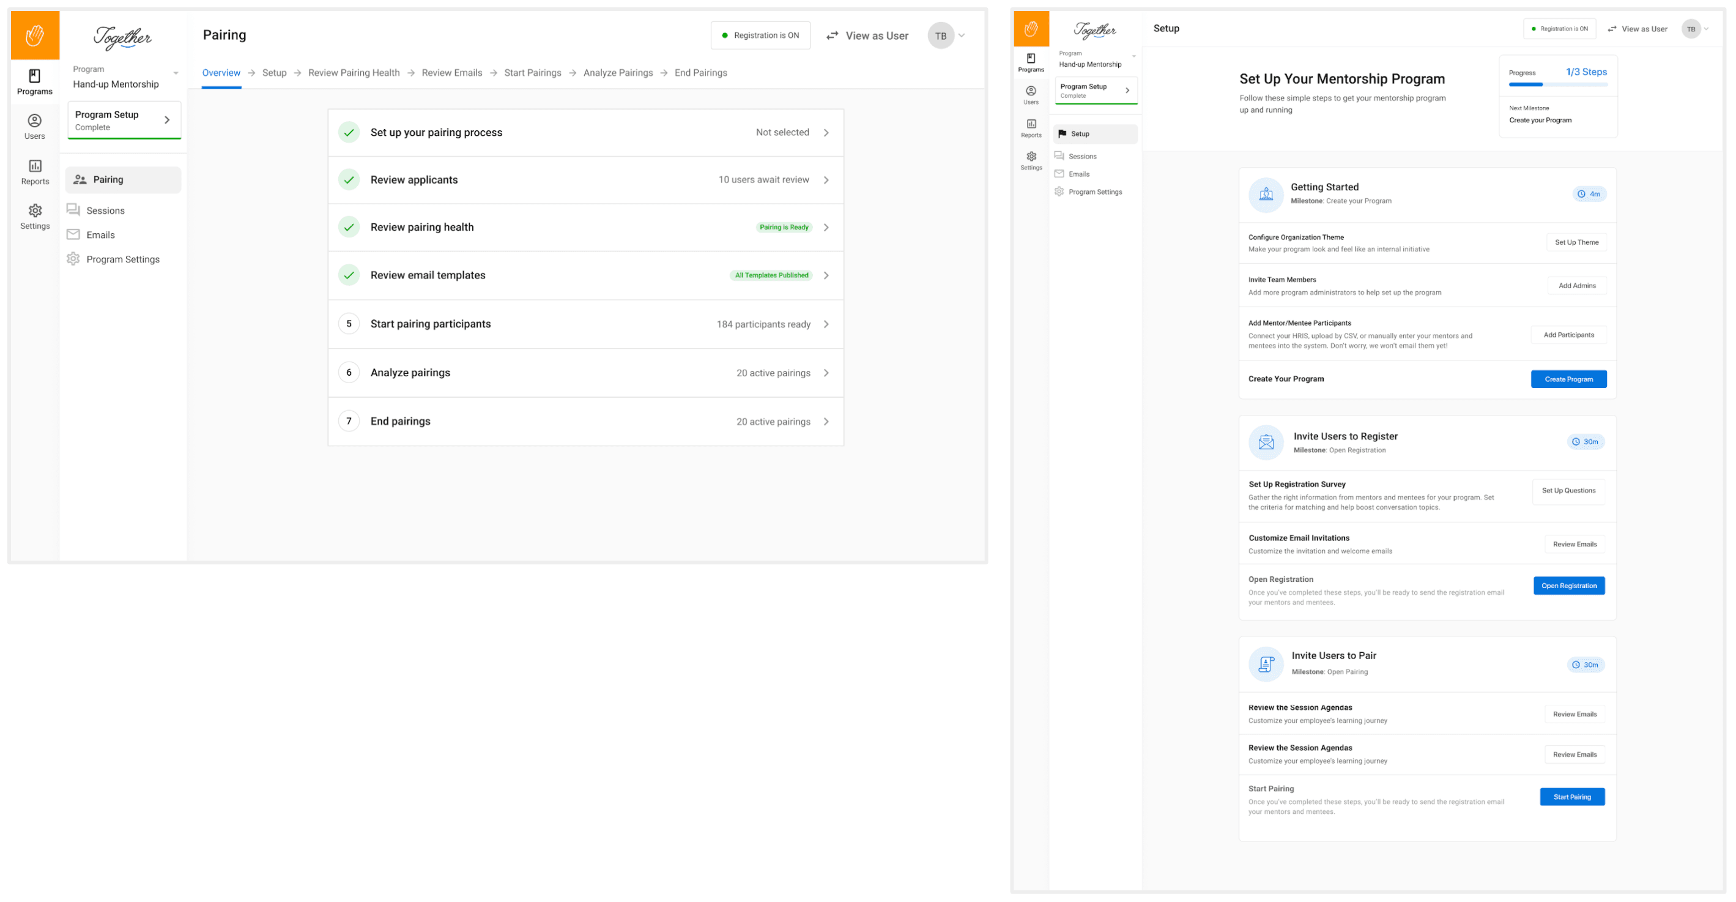Open Emails in Pairing program menu

click(x=100, y=234)
